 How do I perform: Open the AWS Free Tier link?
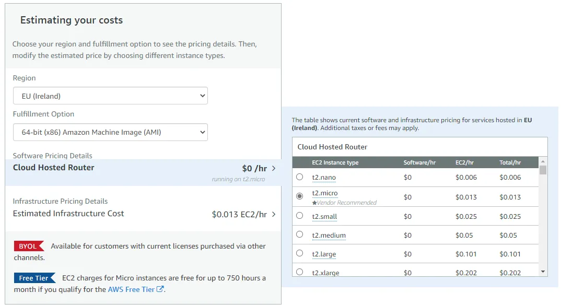click(131, 289)
